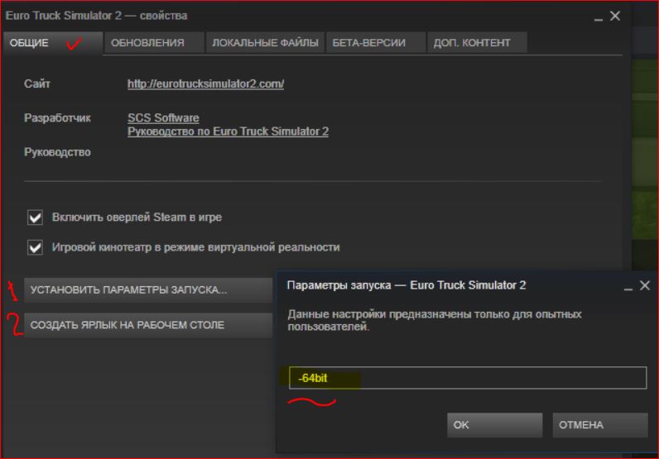The width and height of the screenshot is (659, 459).
Task: Switch to the ОБЩИЕ tab
Action: pyautogui.click(x=52, y=43)
